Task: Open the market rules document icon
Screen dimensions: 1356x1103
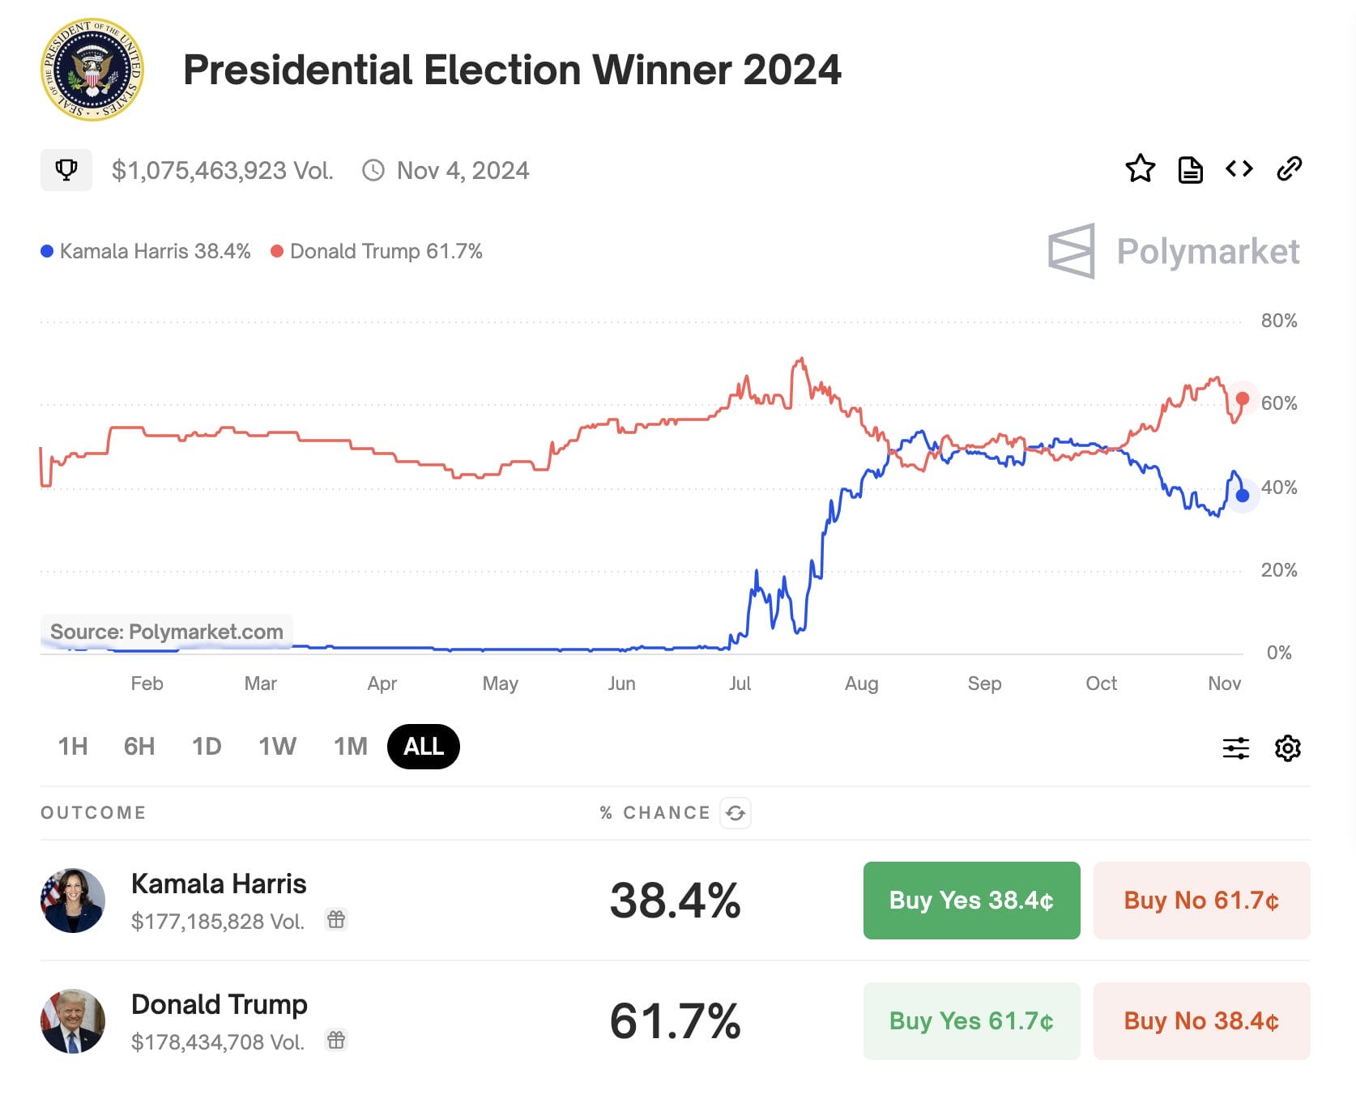Action: [1190, 169]
